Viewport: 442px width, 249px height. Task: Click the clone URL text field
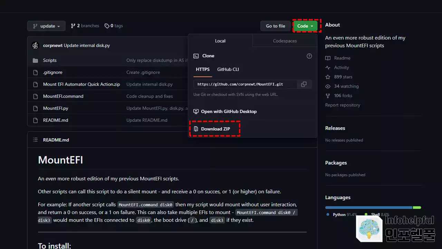coord(245,84)
